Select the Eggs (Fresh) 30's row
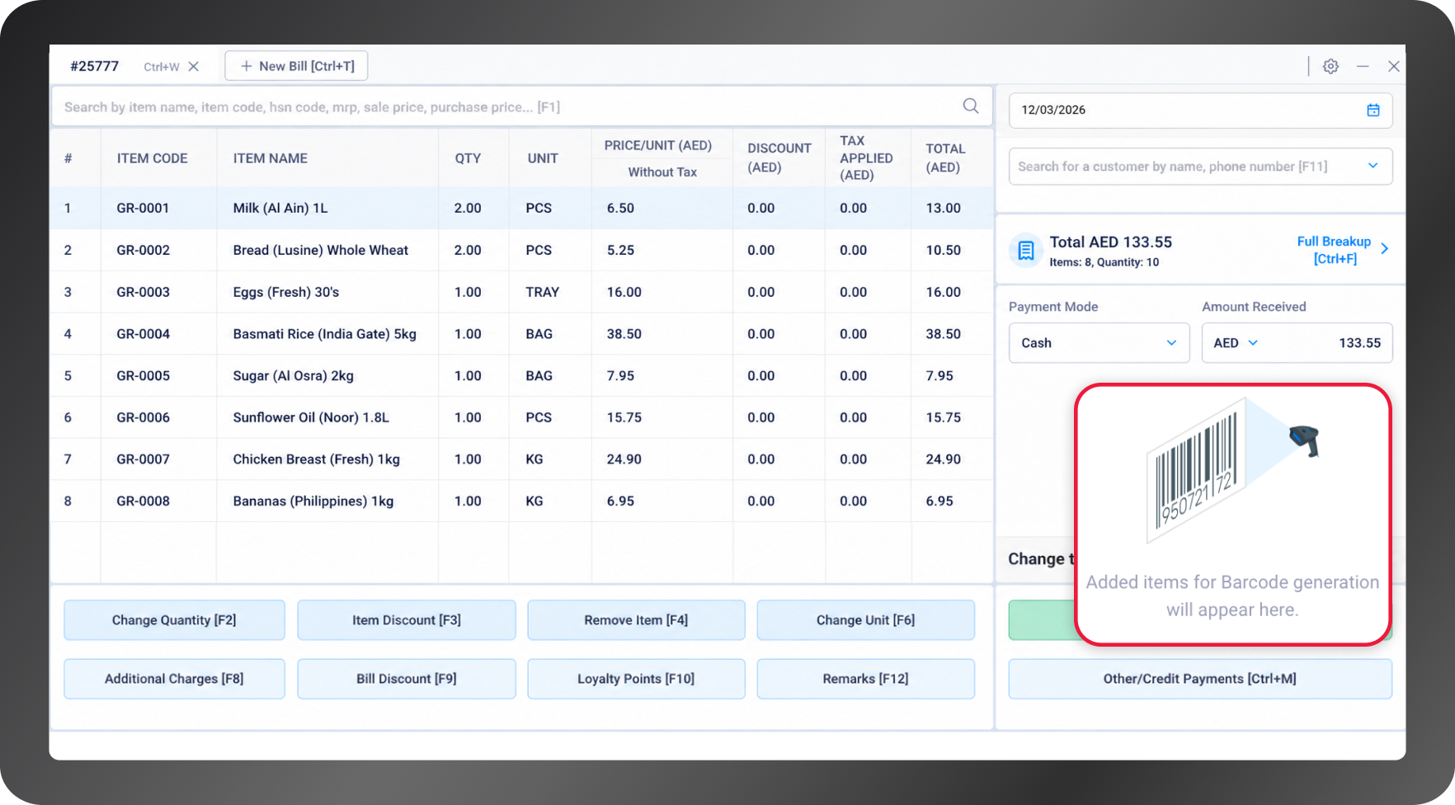The width and height of the screenshot is (1455, 805). pos(521,292)
